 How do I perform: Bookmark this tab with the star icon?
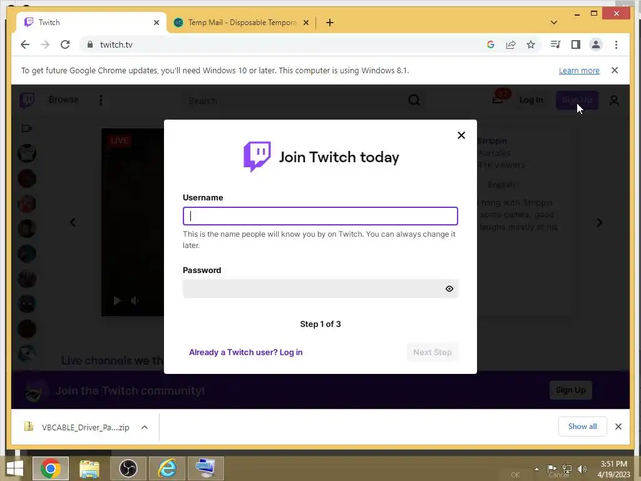531,44
